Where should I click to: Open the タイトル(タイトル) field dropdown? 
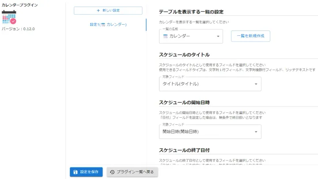click(x=210, y=84)
